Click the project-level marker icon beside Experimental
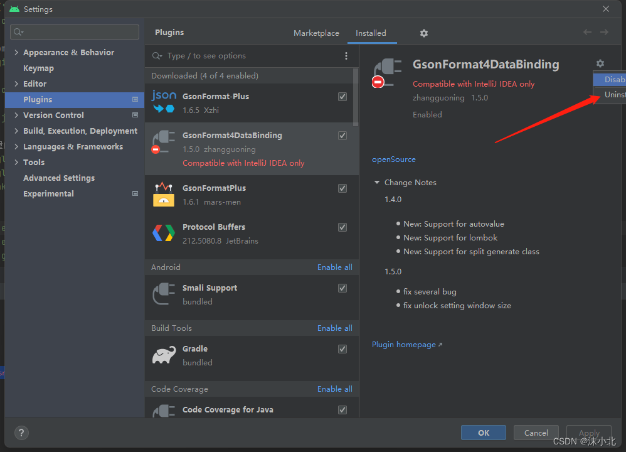Image resolution: width=626 pixels, height=452 pixels. point(135,193)
